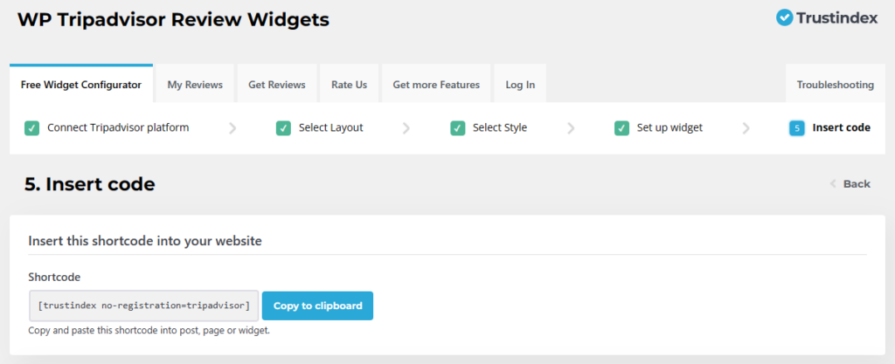Open the Rate Us tab
895x364 pixels.
[349, 85]
